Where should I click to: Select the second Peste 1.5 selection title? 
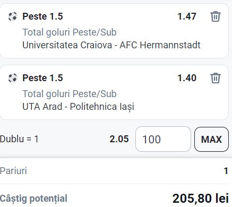point(42,78)
